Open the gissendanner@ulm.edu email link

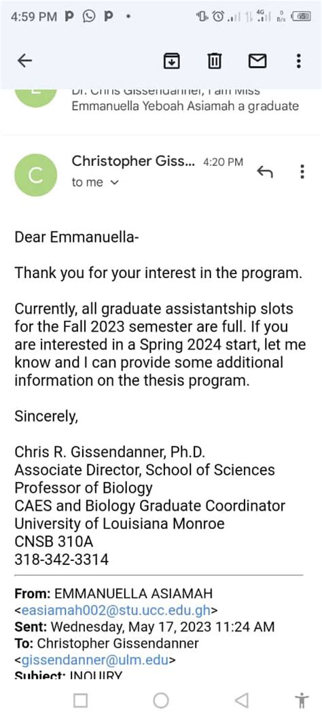pyautogui.click(x=94, y=660)
